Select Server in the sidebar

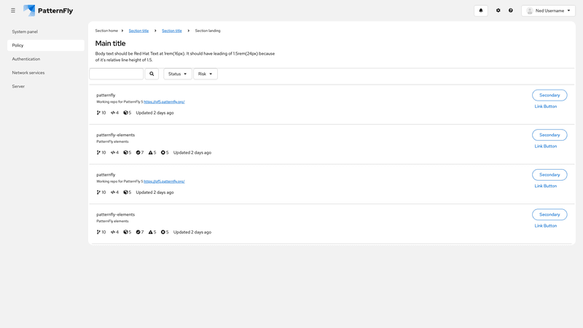point(18,86)
